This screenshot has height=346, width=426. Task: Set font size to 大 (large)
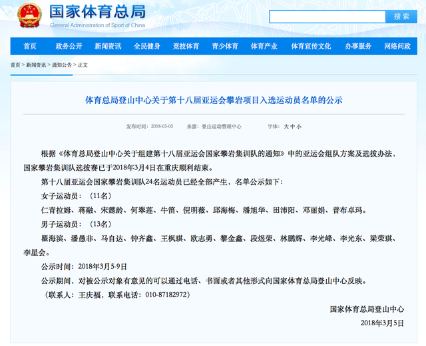point(286,127)
